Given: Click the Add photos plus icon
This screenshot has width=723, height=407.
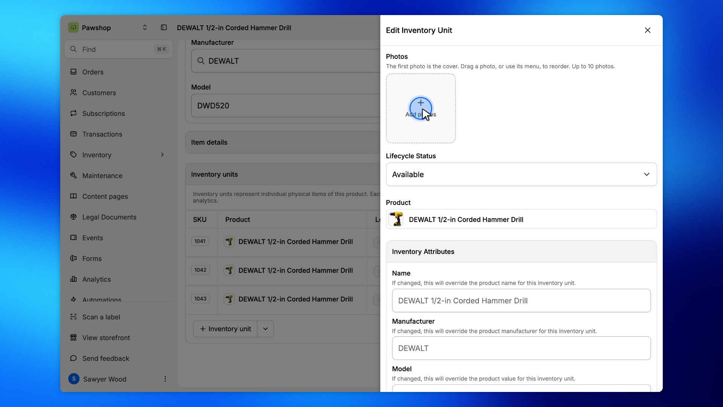Looking at the screenshot, I should 421,103.
